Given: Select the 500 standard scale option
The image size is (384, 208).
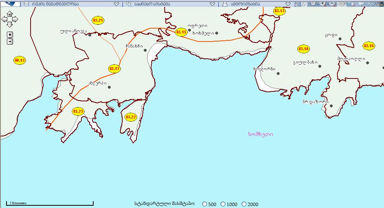Looking at the screenshot, I should pyautogui.click(x=204, y=204).
